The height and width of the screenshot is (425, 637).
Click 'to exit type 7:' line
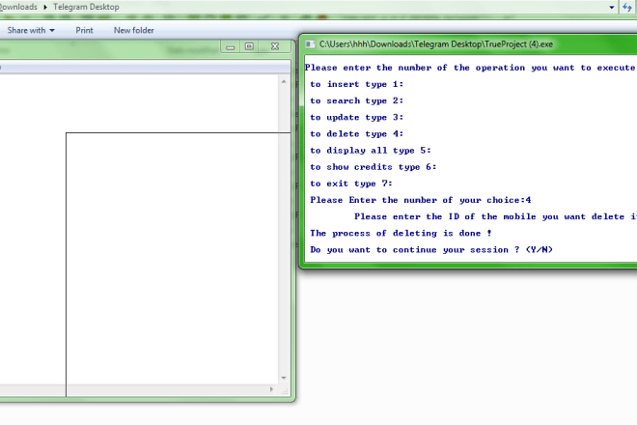click(x=351, y=184)
